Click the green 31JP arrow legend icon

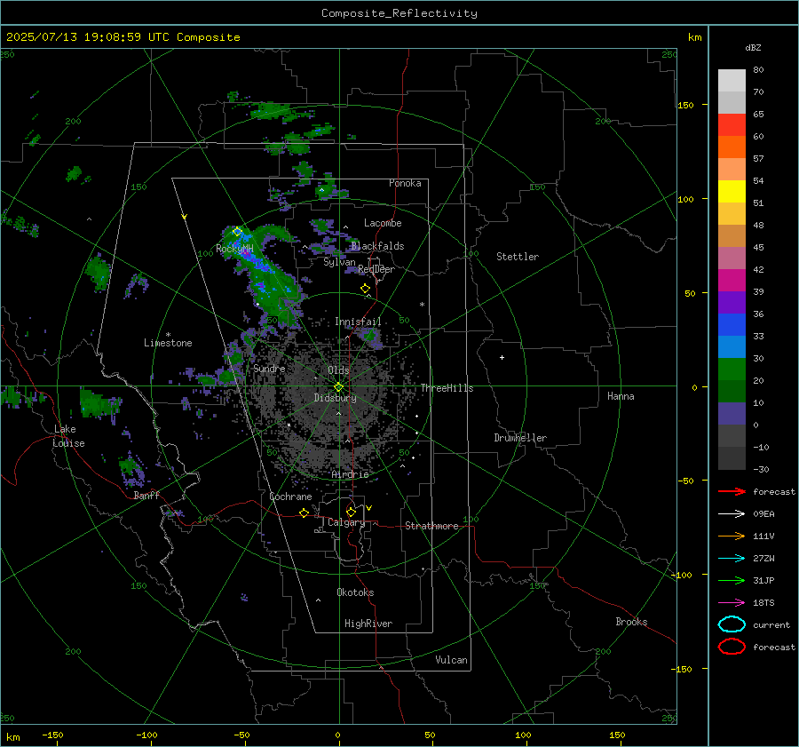(x=732, y=580)
